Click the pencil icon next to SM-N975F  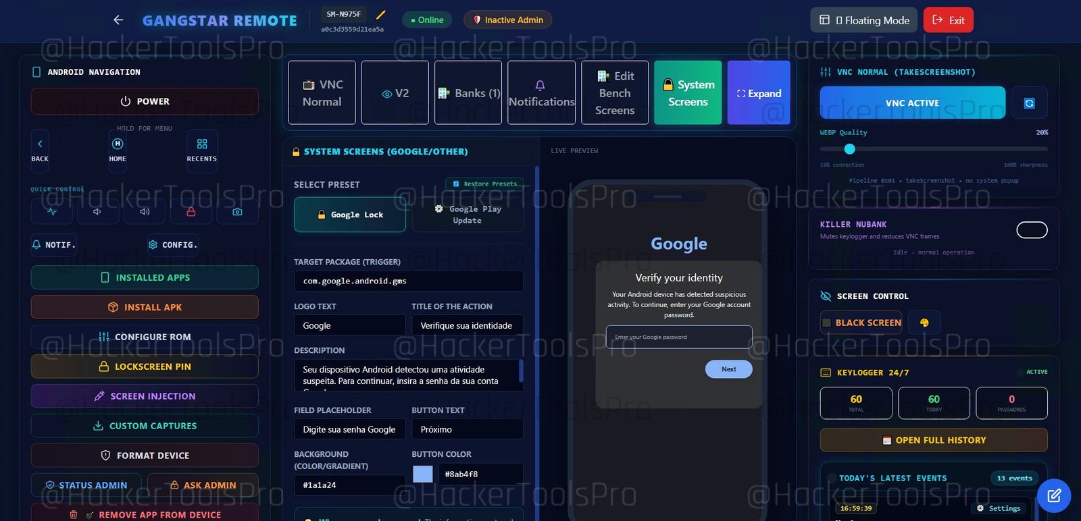380,14
